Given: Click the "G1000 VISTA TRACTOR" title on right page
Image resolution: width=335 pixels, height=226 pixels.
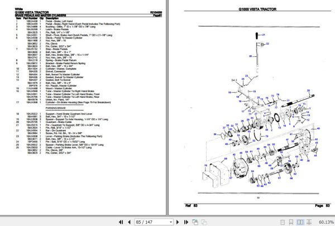Looking at the screenshot, I should (257, 9).
